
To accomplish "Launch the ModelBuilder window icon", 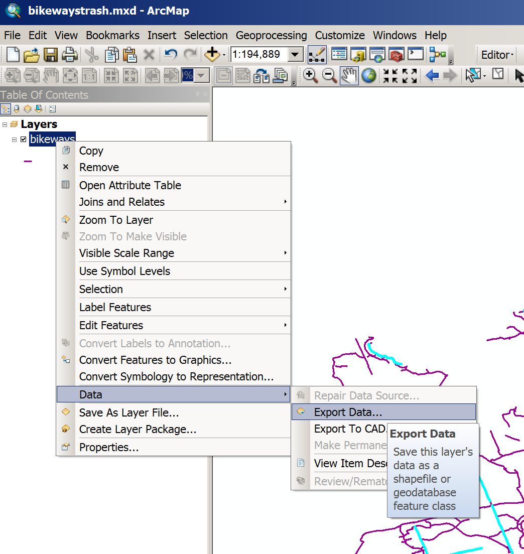I will coord(438,54).
